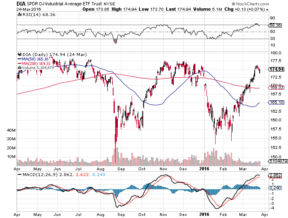Click the 'Last 174.94' value

(178, 9)
